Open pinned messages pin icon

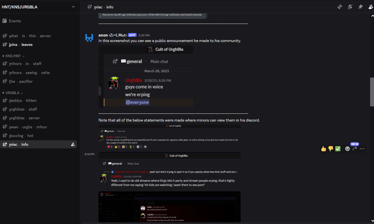(360, 7)
